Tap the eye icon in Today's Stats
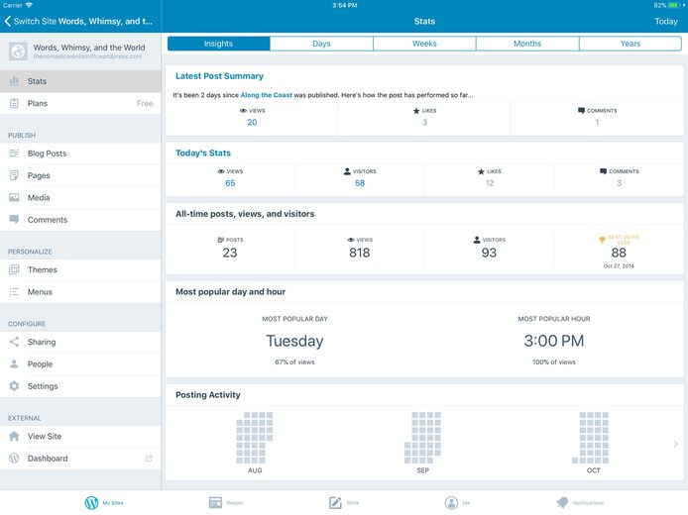Image resolution: width=688 pixels, height=515 pixels. coord(221,171)
